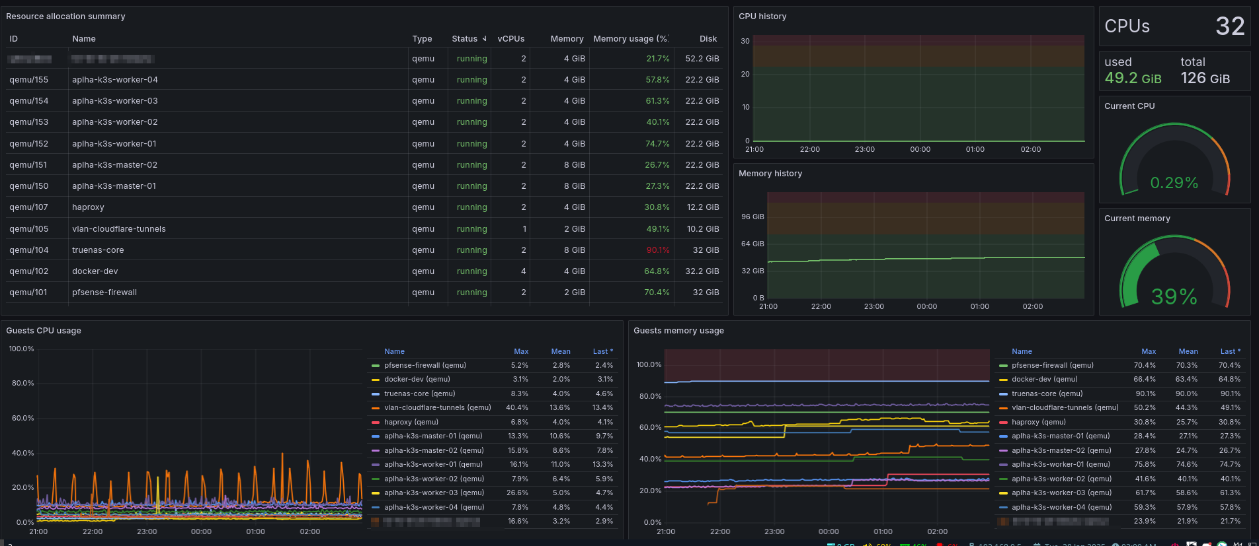This screenshot has width=1259, height=546.
Task: Open the CPU history panel title menu
Action: click(762, 17)
